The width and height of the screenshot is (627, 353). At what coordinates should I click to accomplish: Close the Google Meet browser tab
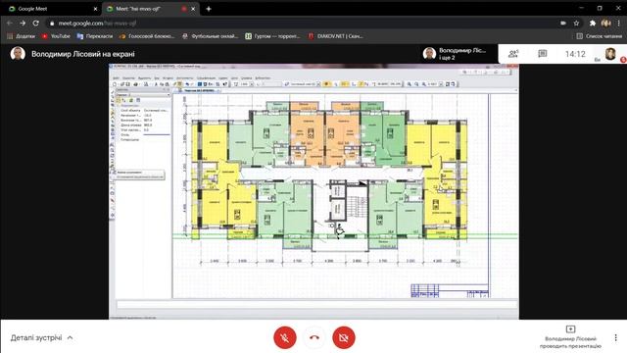(x=95, y=9)
